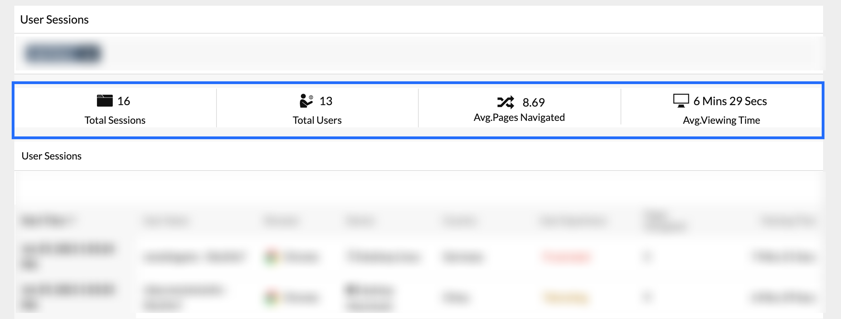Click the User Sessions table section heading

point(52,156)
